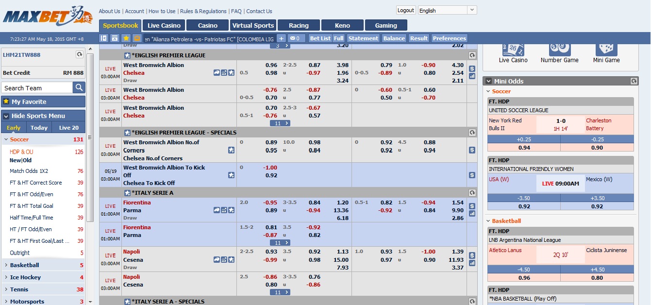Click in the Search Team input field
Viewport: 651px width, 305px height.
pyautogui.click(x=37, y=88)
